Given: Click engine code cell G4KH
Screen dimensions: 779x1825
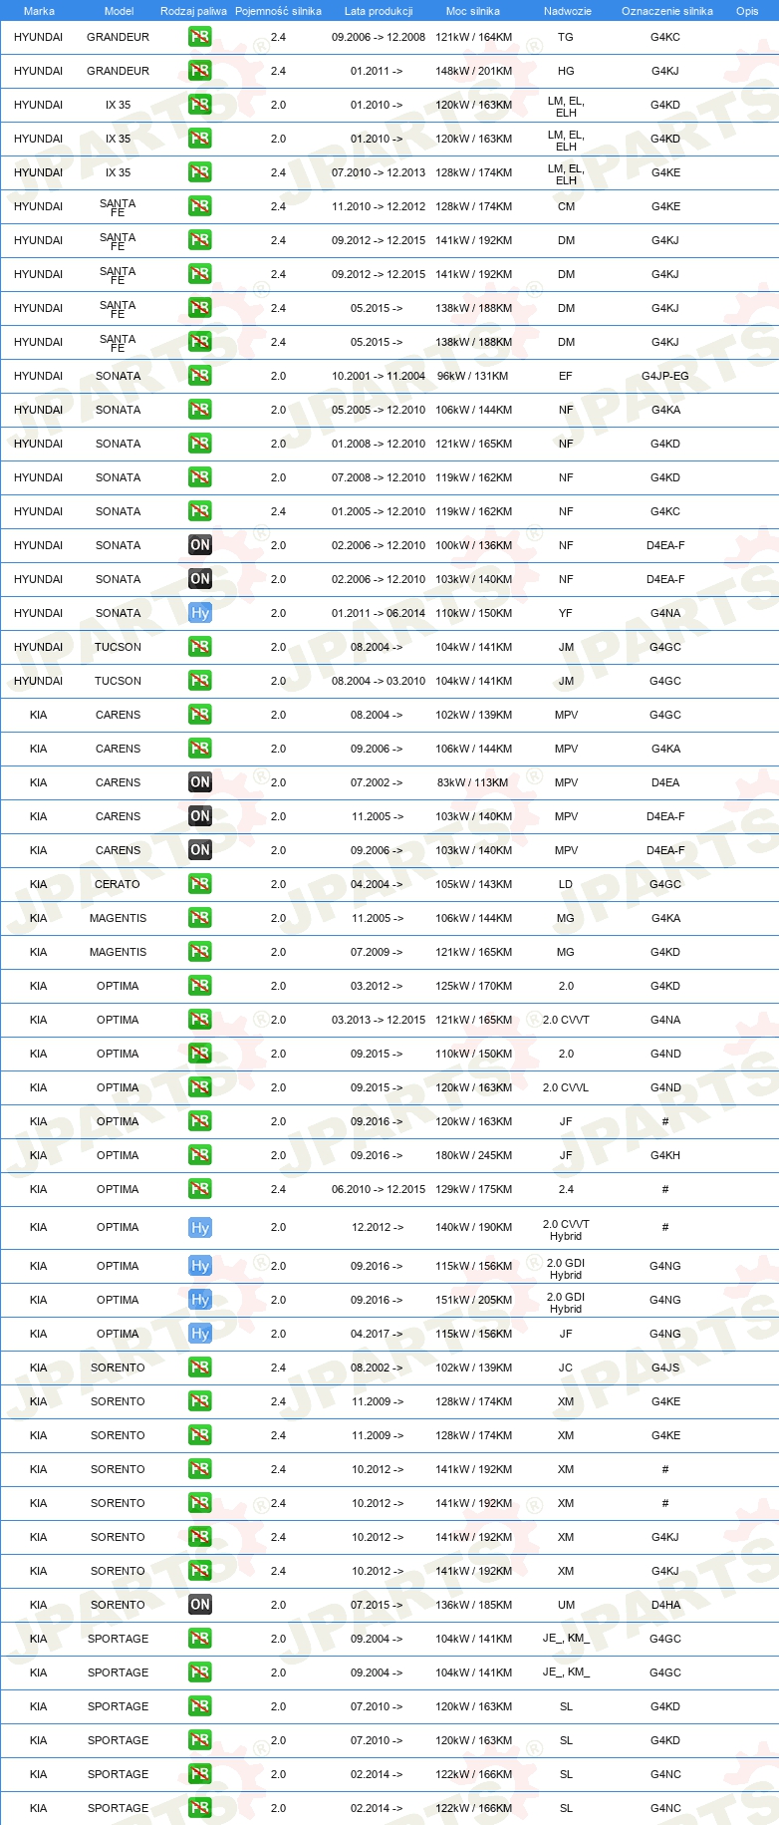Looking at the screenshot, I should coord(665,1155).
